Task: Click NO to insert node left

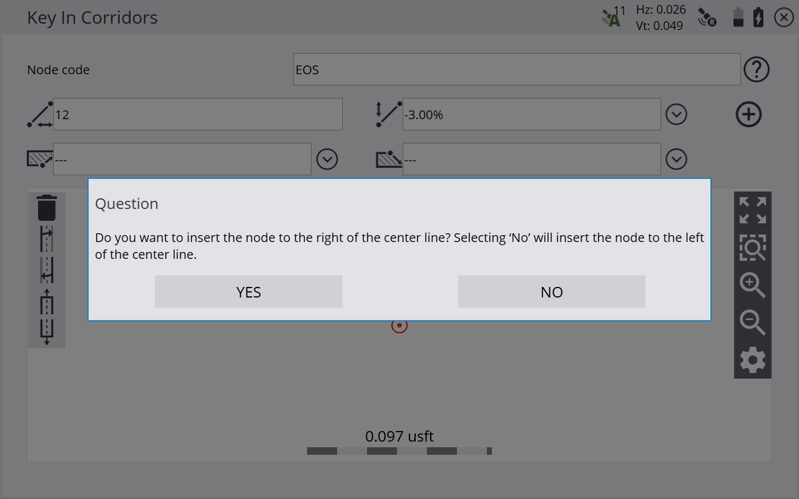Action: point(551,292)
